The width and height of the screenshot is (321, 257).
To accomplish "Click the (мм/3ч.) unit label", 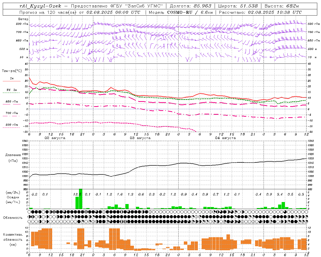I will coord(13,192).
